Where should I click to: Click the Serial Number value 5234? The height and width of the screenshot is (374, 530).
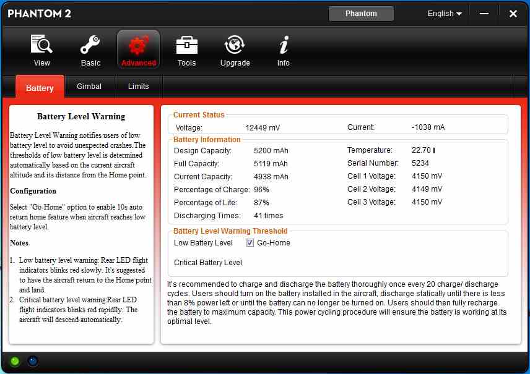pyautogui.click(x=420, y=163)
